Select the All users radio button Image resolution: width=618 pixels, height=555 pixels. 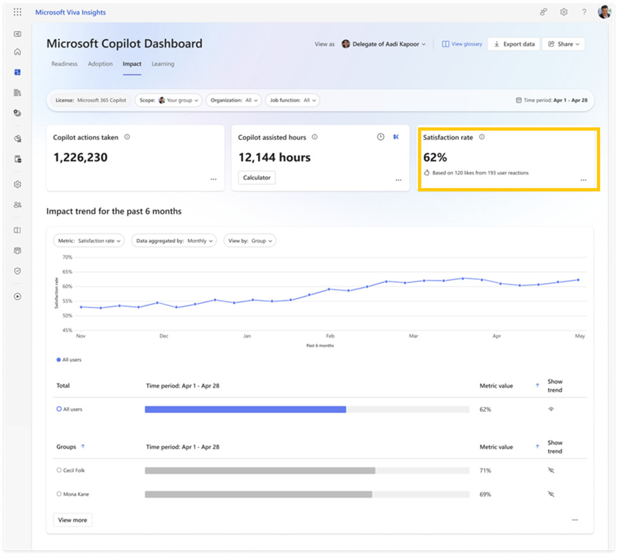(x=59, y=409)
